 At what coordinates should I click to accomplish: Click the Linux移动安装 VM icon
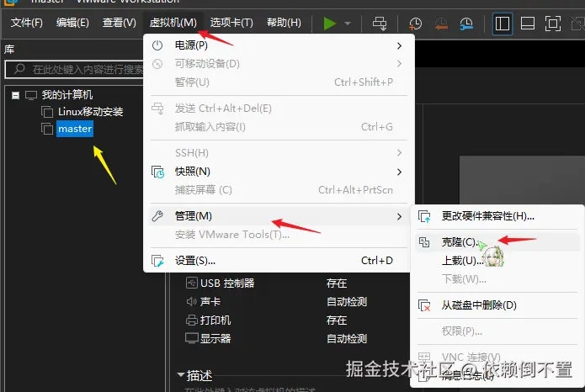47,112
